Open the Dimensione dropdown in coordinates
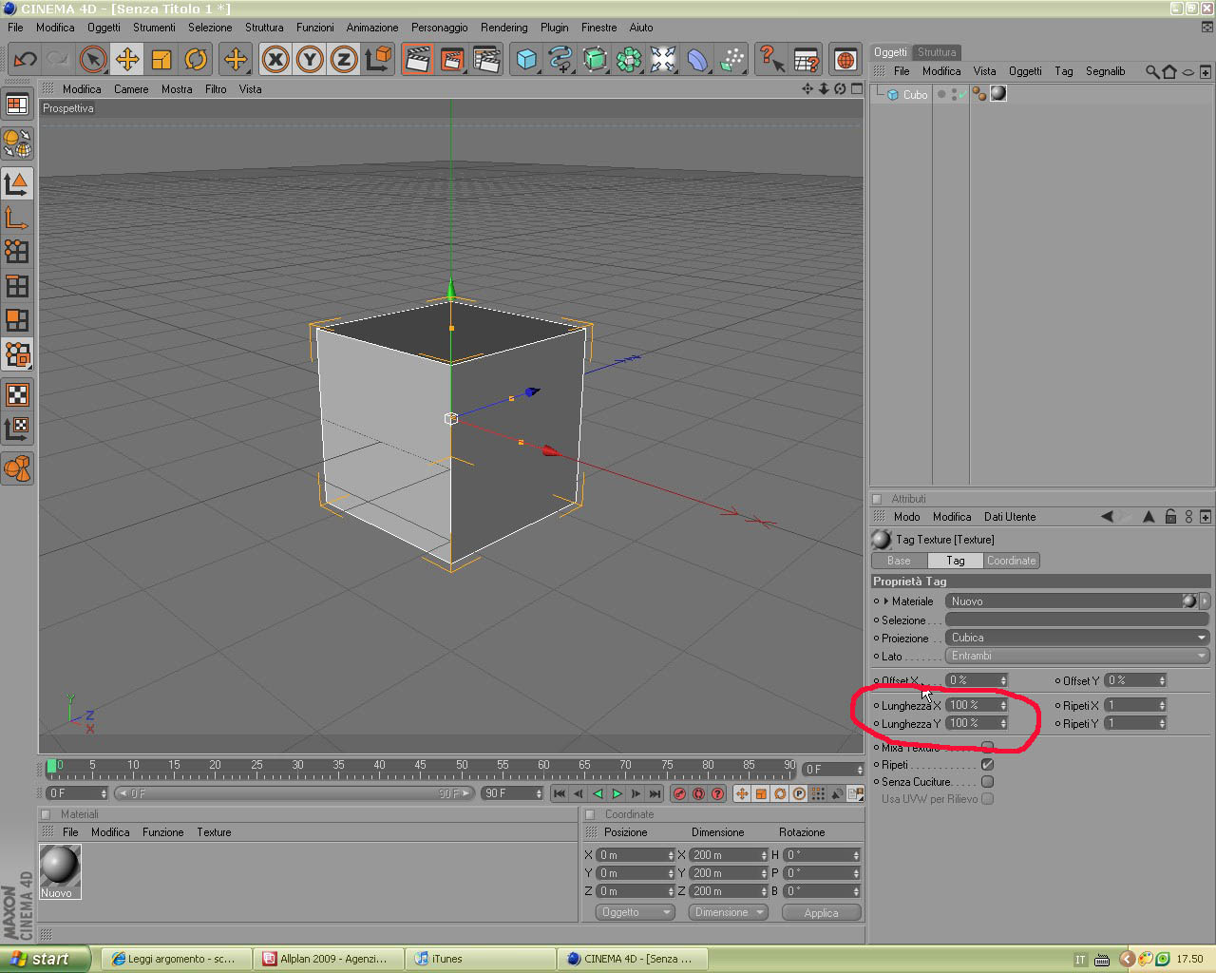The width and height of the screenshot is (1216, 973). coord(729,912)
